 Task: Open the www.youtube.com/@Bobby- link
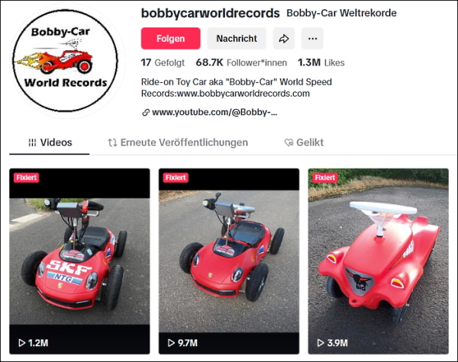point(214,112)
